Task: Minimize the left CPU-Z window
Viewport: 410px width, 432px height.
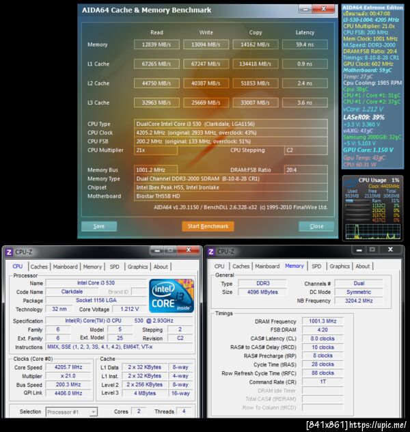Action: [x=157, y=250]
